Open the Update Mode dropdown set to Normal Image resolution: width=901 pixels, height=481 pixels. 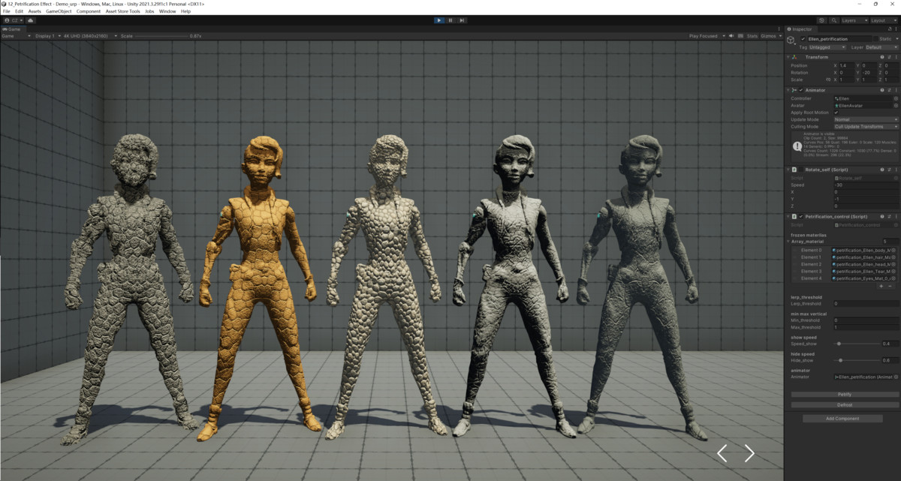pos(863,119)
